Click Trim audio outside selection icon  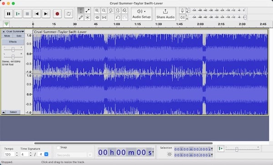[x=97, y=17]
